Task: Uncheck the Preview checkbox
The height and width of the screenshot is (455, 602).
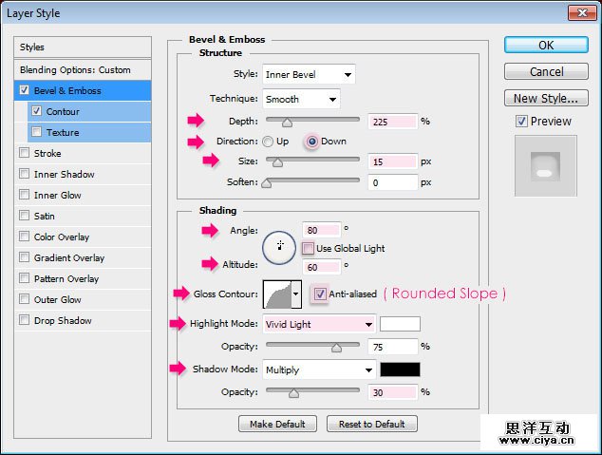Action: click(x=521, y=121)
